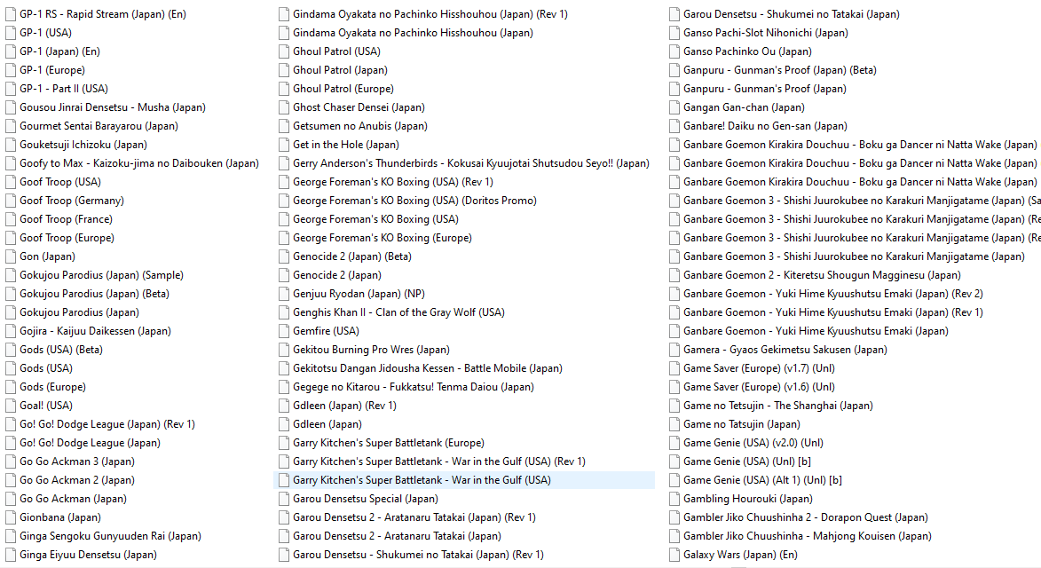Click the file icon for Gousou Jinrai Densetsu - Musha

tap(11, 107)
